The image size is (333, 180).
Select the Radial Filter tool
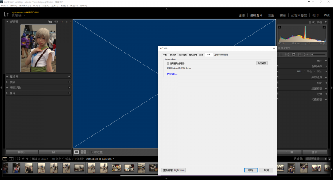coord(306,54)
